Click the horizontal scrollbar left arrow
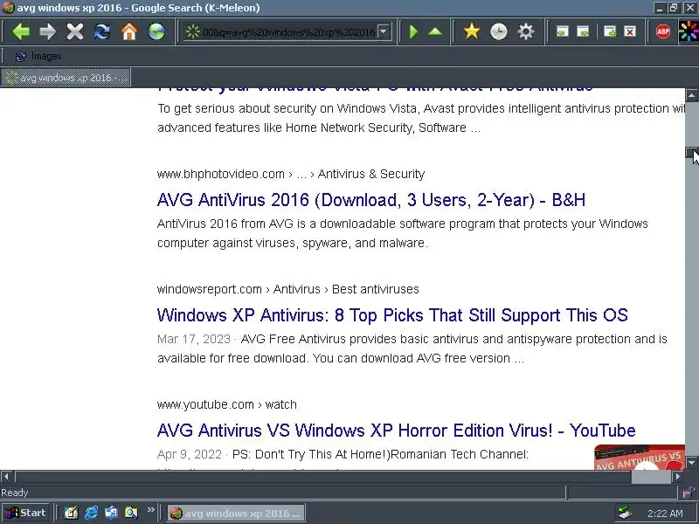This screenshot has height=524, width=699. tap(6, 477)
